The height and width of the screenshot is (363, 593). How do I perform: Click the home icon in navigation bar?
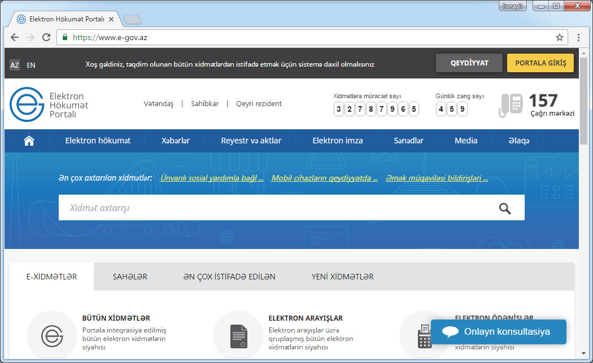29,141
